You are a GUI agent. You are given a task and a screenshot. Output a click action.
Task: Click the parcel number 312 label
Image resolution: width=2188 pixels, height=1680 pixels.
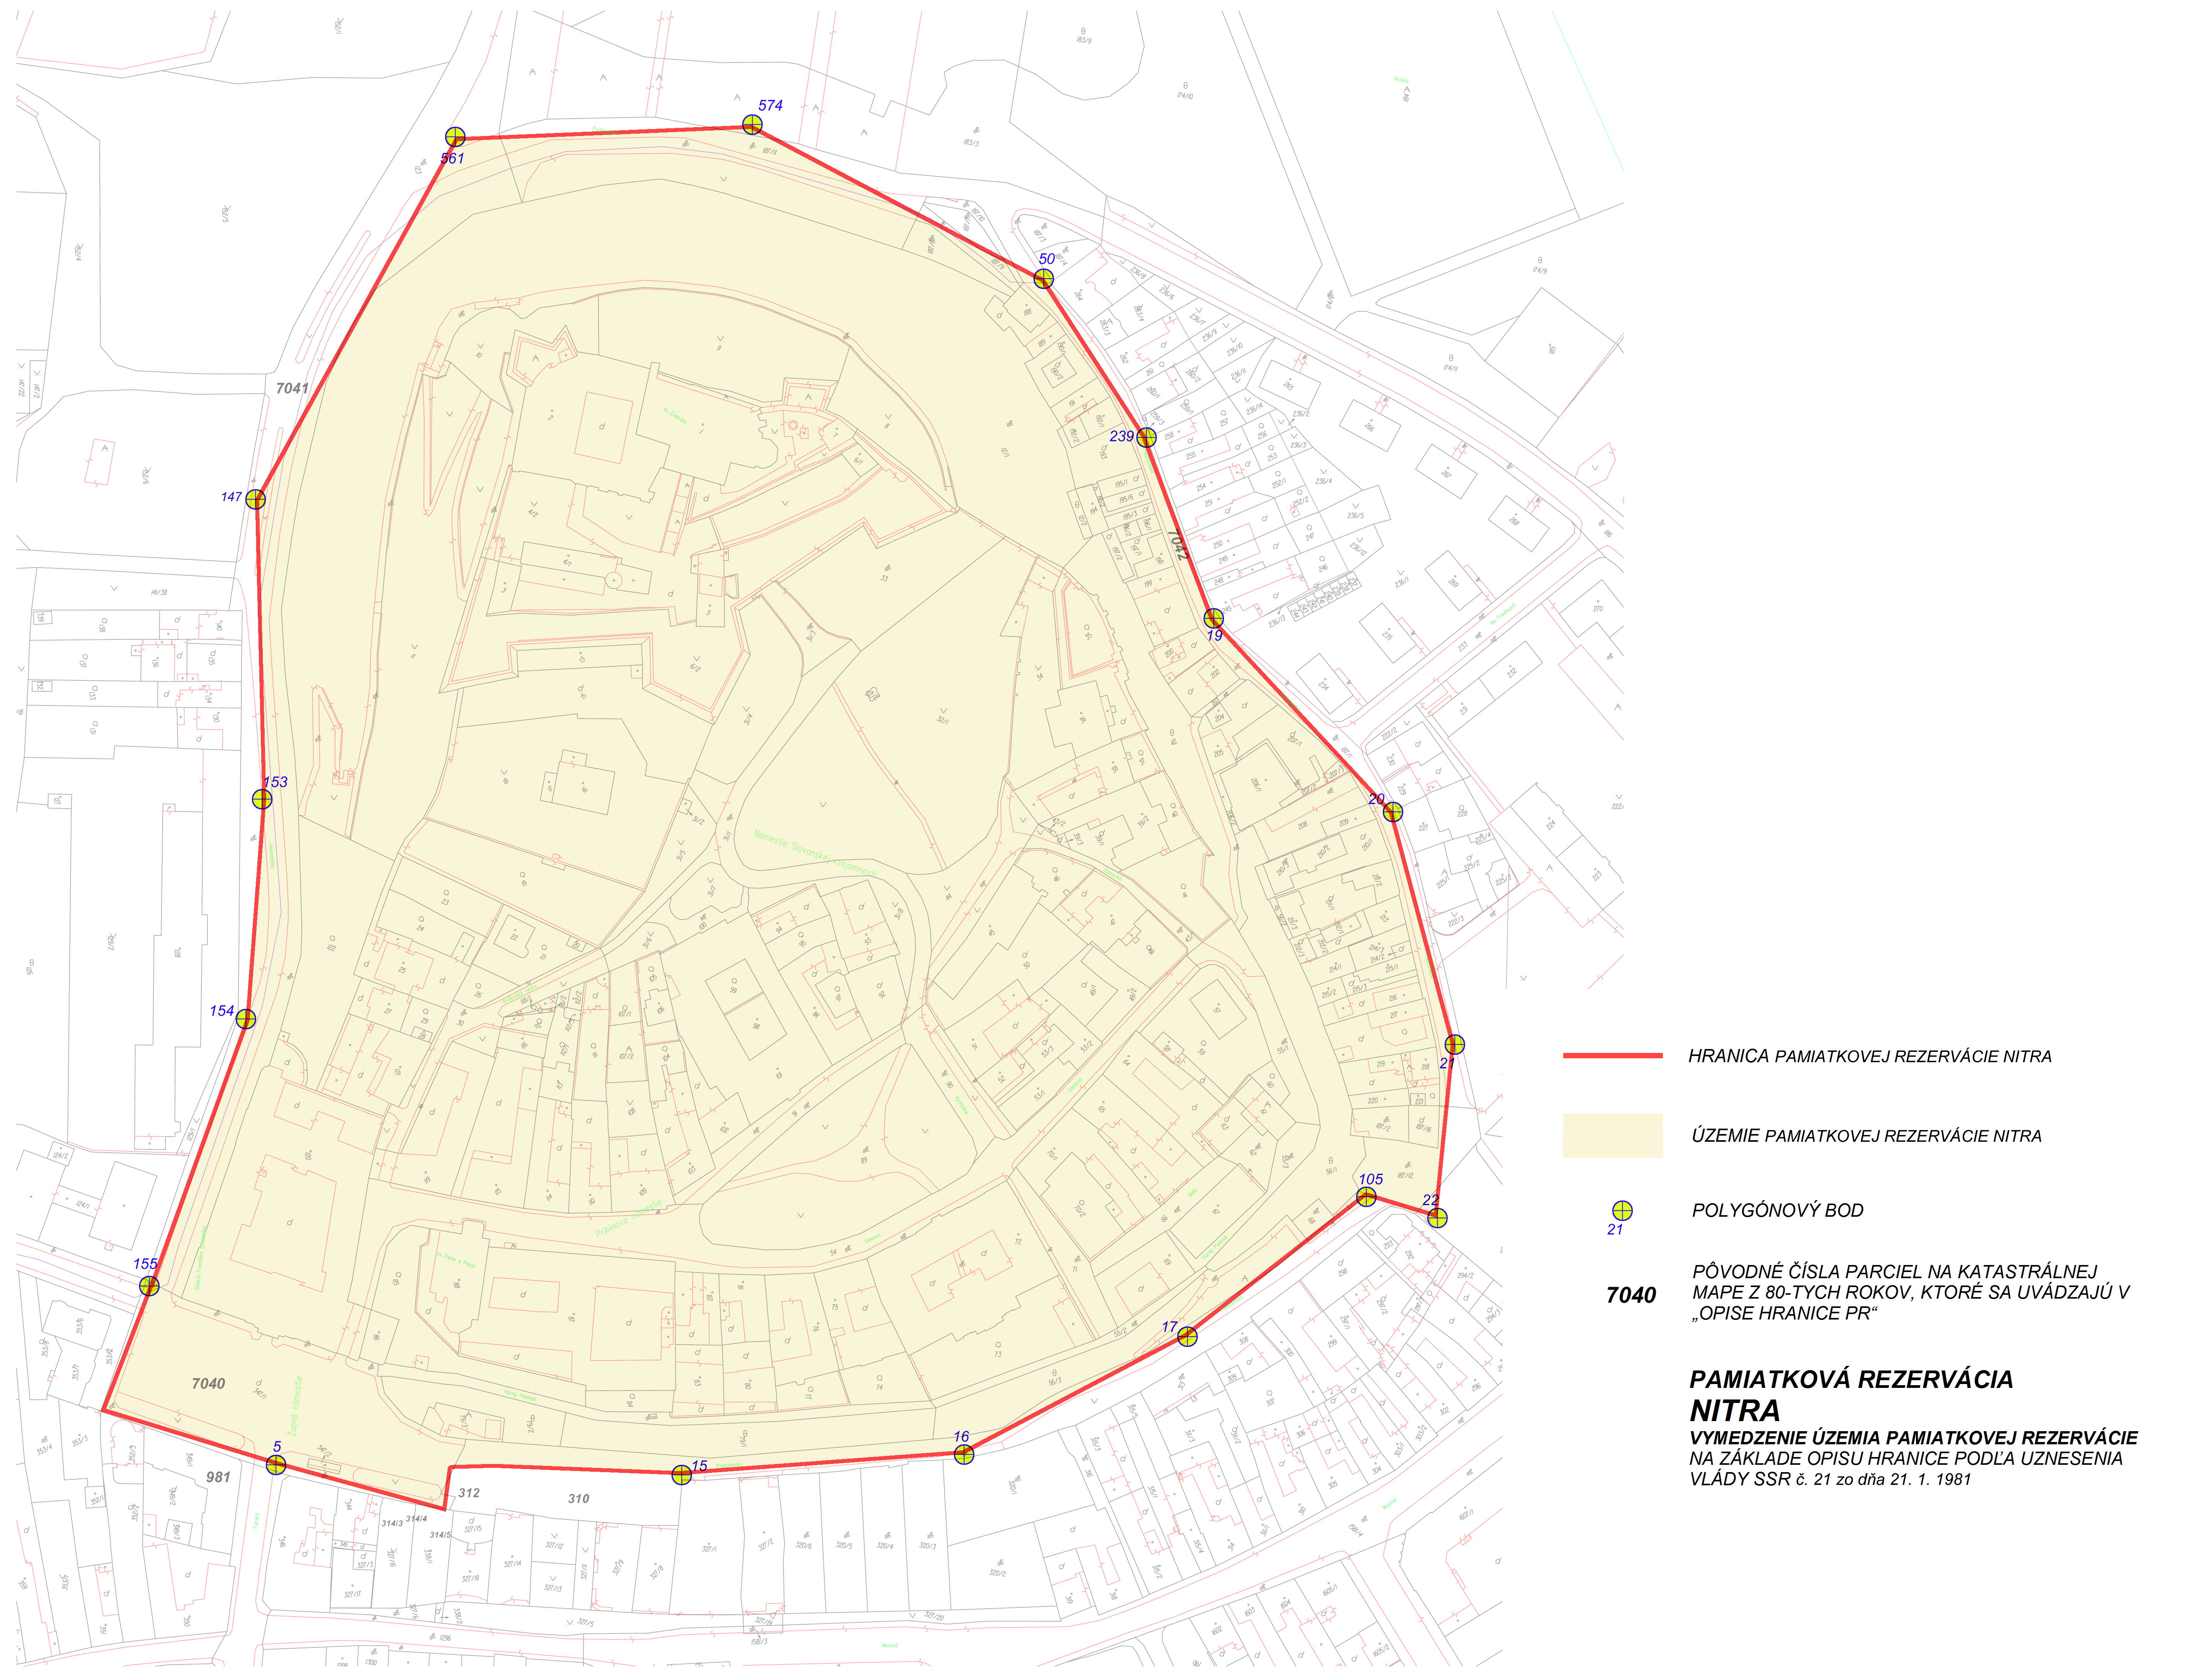(469, 1493)
